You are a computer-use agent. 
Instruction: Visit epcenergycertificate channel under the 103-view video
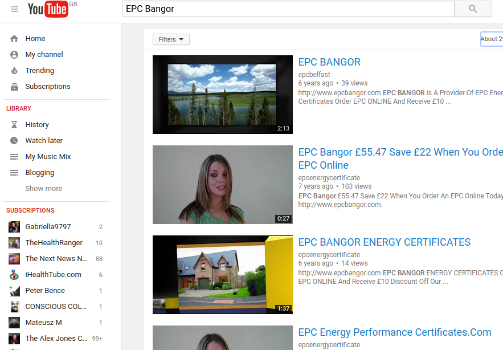(x=329, y=178)
